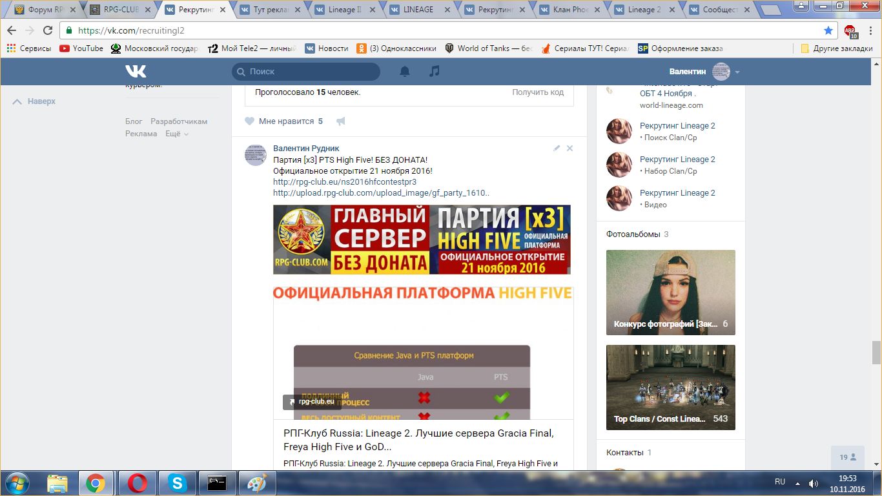Open Валентин Рудник's profile name link
Image resolution: width=882 pixels, height=496 pixels.
(x=306, y=149)
